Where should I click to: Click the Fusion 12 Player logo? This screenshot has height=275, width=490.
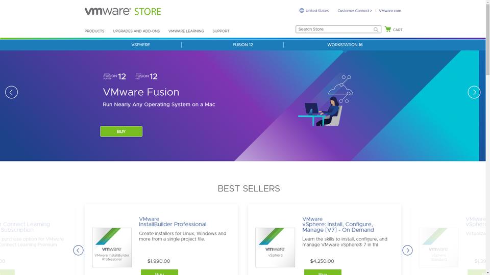click(x=115, y=76)
